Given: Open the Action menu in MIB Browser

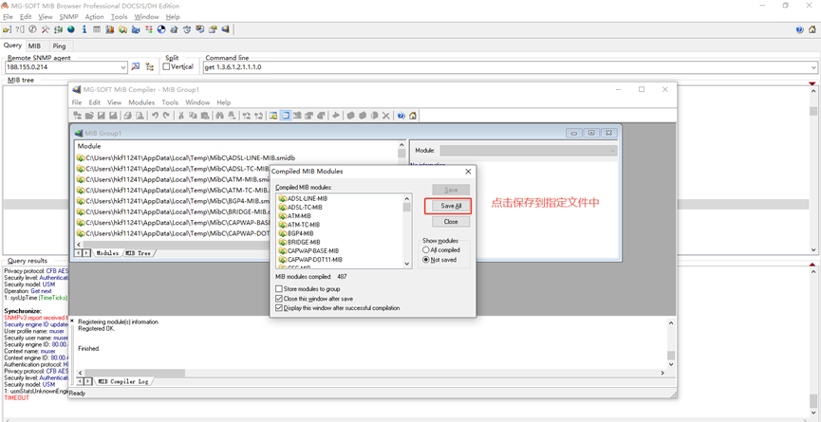Looking at the screenshot, I should coord(94,17).
